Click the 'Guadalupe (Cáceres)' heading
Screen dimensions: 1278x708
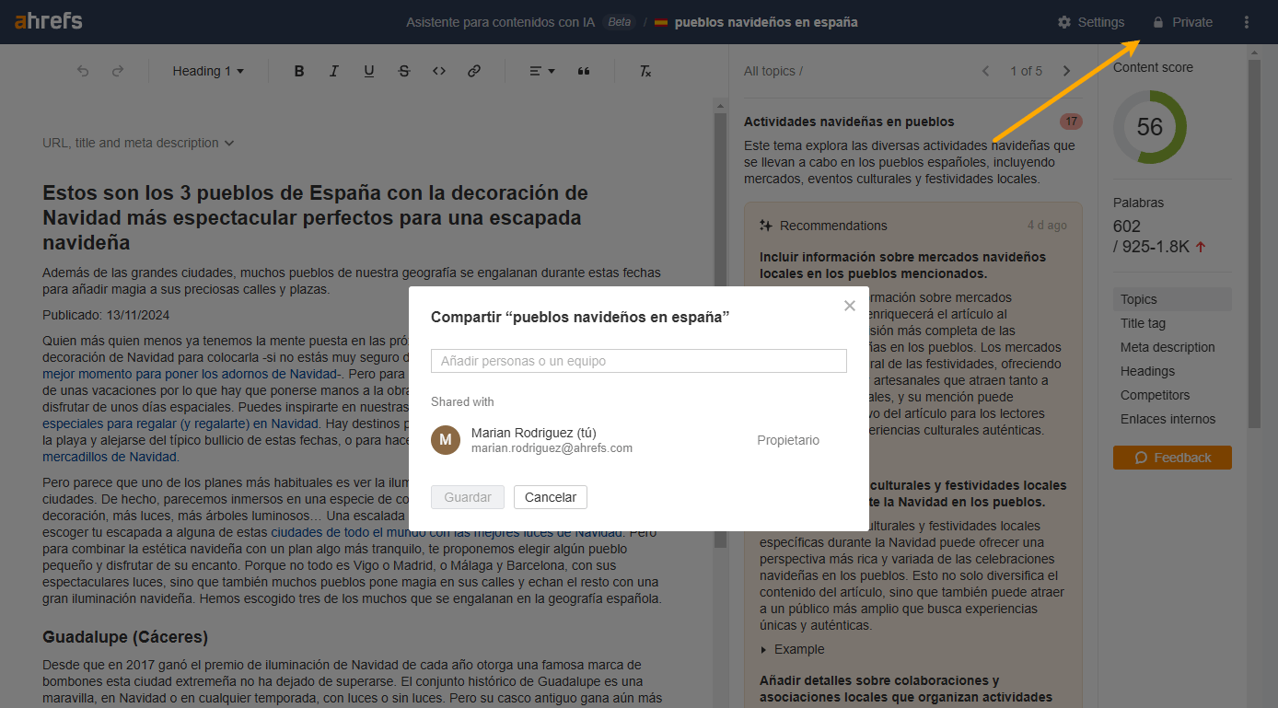[x=125, y=637]
